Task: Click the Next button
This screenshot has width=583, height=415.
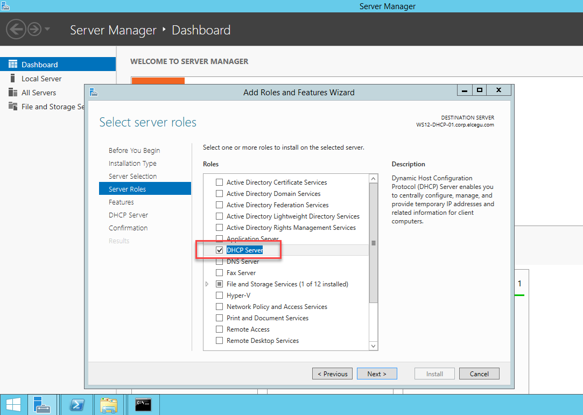Action: click(377, 374)
